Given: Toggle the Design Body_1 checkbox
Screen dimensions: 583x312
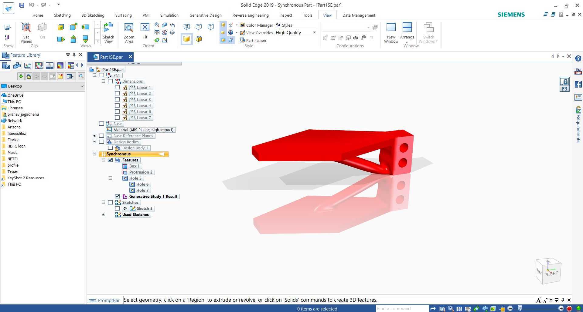Looking at the screenshot, I should pos(110,148).
